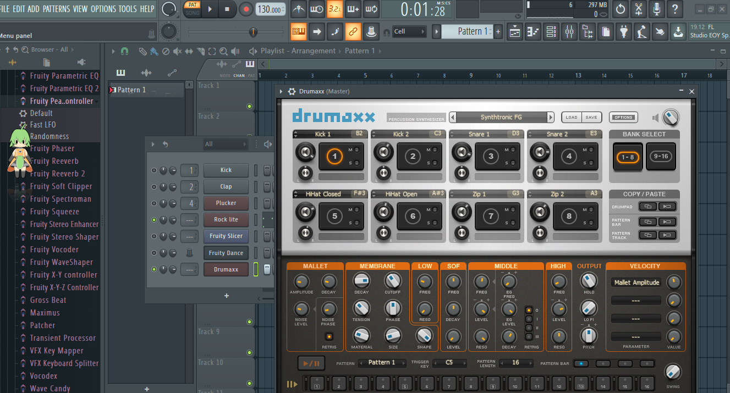Click add channel plus button

227,296
